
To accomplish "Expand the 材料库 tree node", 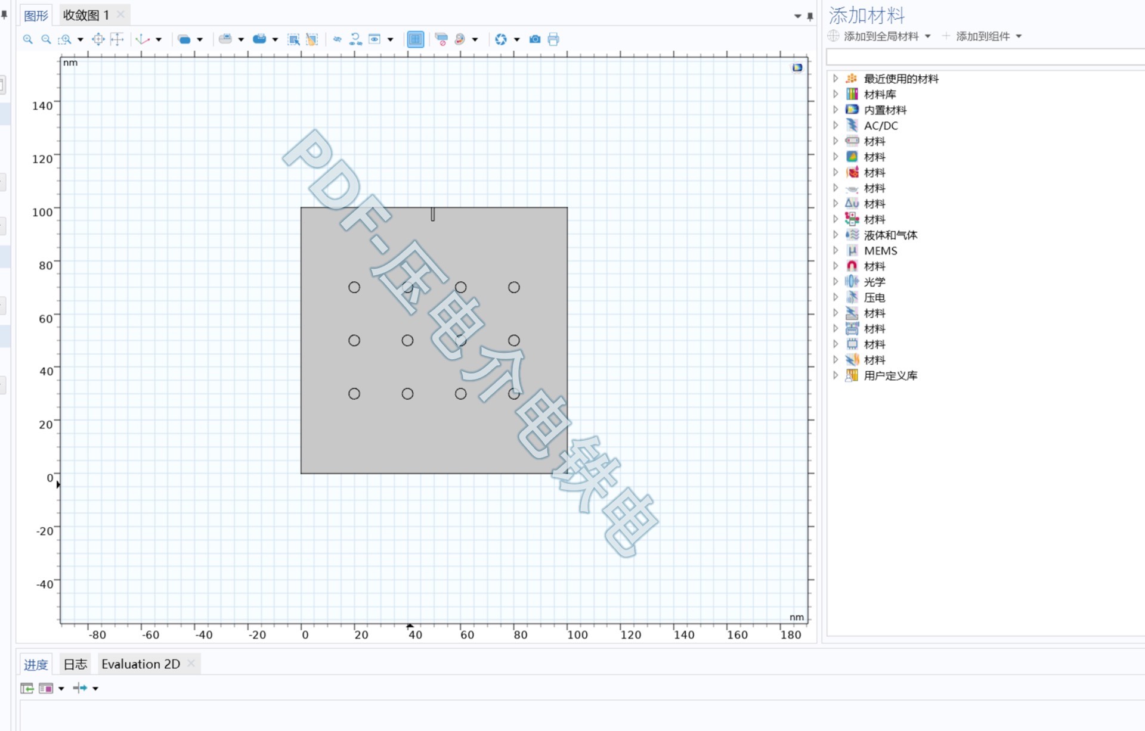I will tap(835, 94).
